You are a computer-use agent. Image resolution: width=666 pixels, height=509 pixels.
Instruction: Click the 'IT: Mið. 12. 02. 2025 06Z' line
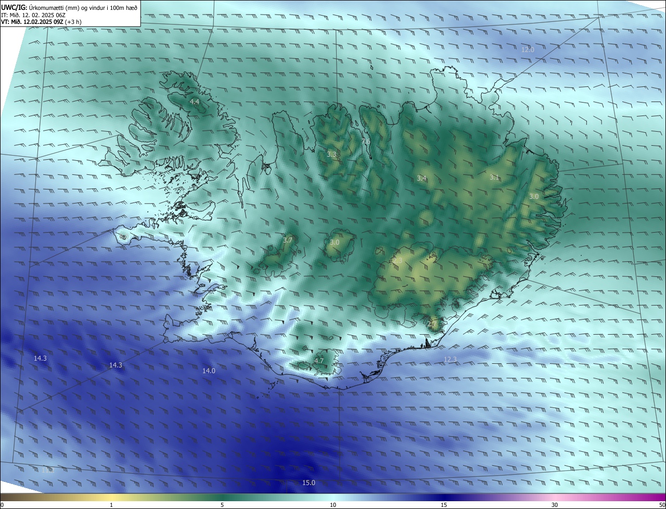click(x=34, y=15)
